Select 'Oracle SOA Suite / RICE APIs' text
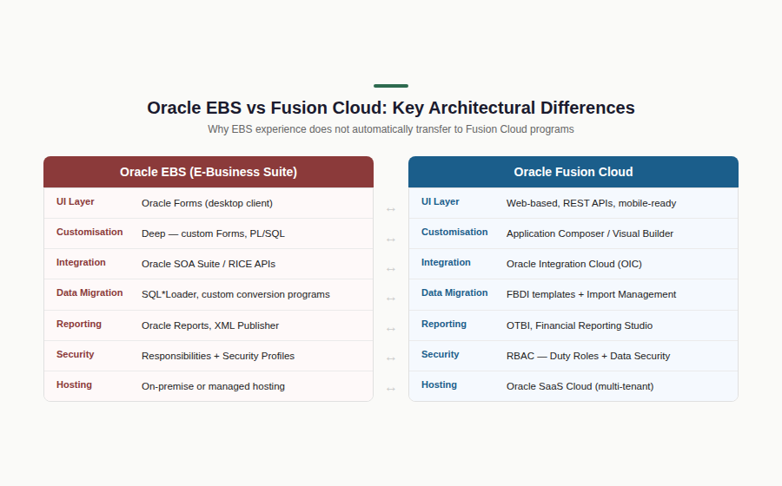Viewport: 782px width, 486px height. (209, 264)
